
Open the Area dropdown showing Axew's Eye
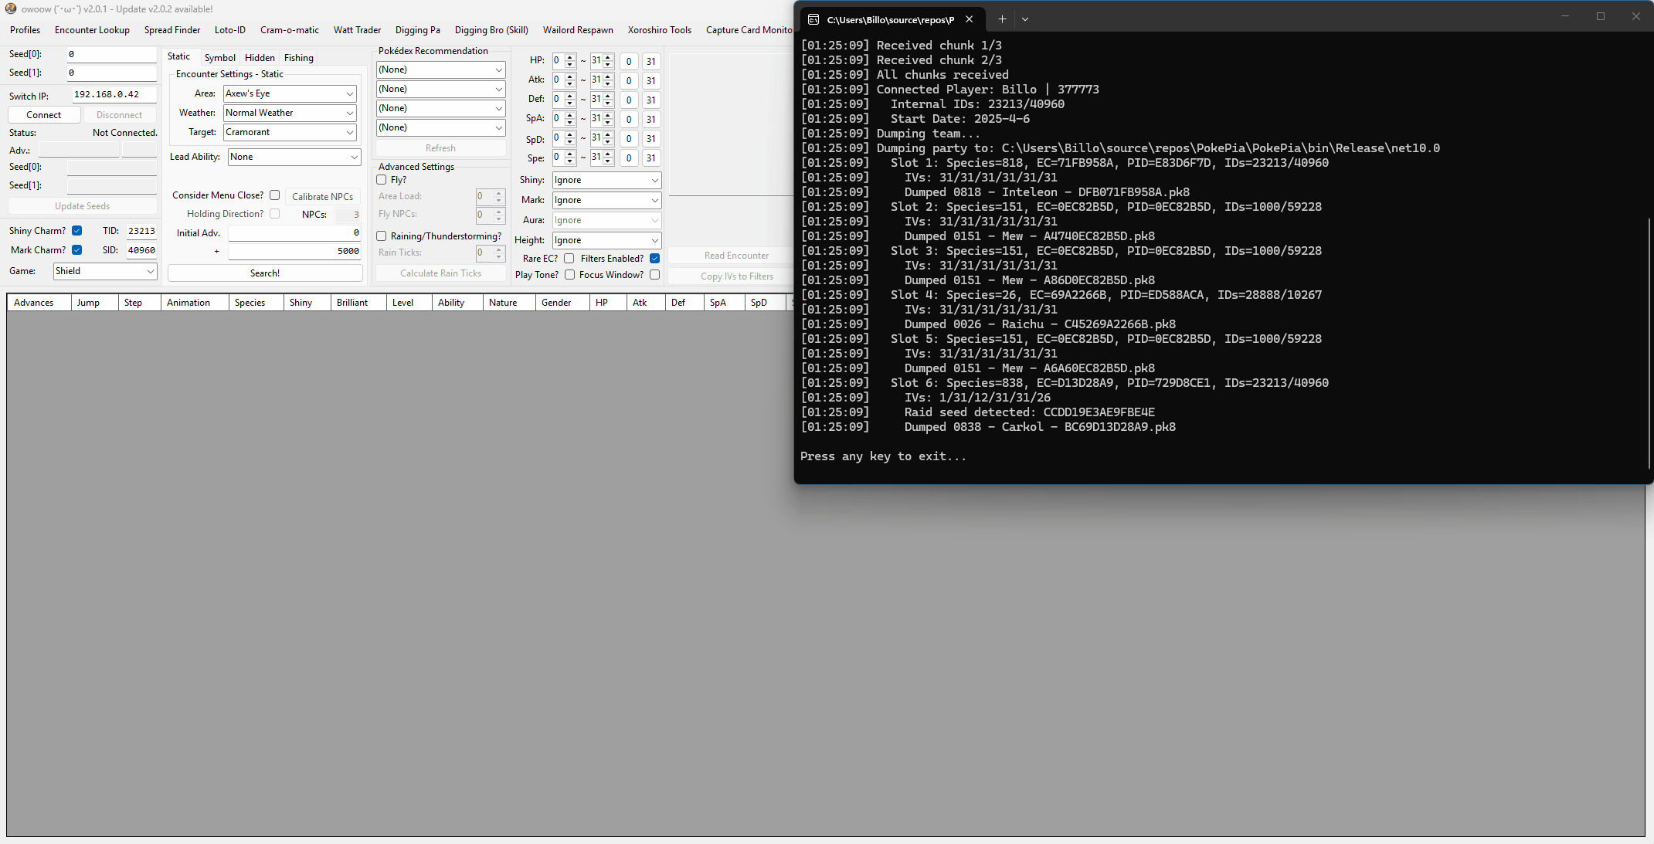290,93
